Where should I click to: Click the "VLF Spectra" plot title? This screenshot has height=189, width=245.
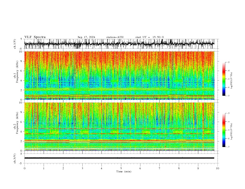(35, 37)
